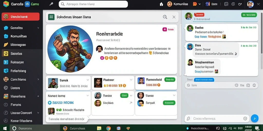Image resolution: width=263 pixels, height=131 pixels.
Task: Click the large character avatar on profile card
Action: pyautogui.click(x=70, y=49)
